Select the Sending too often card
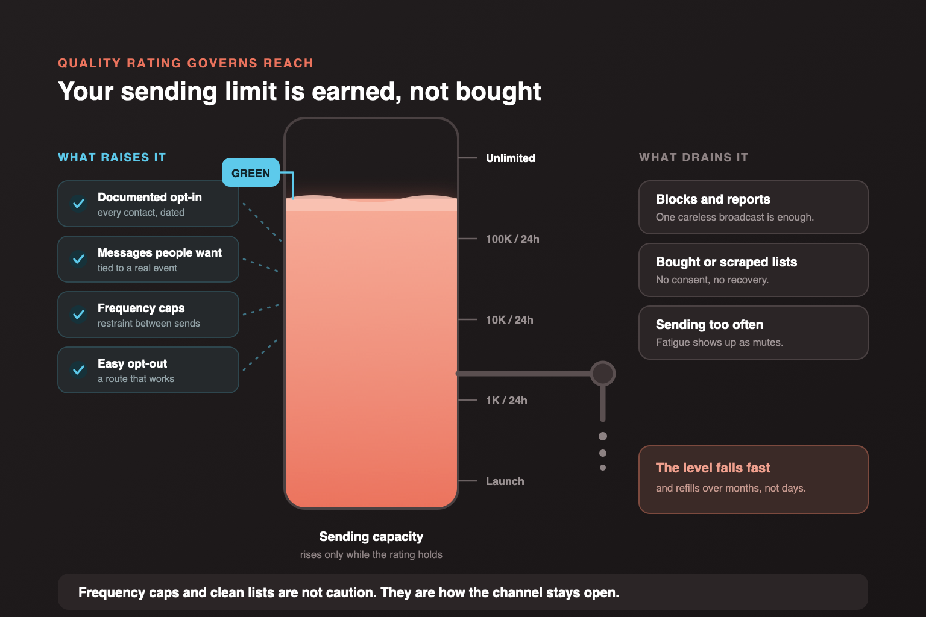Screen dimensions: 926x617 click(x=754, y=333)
